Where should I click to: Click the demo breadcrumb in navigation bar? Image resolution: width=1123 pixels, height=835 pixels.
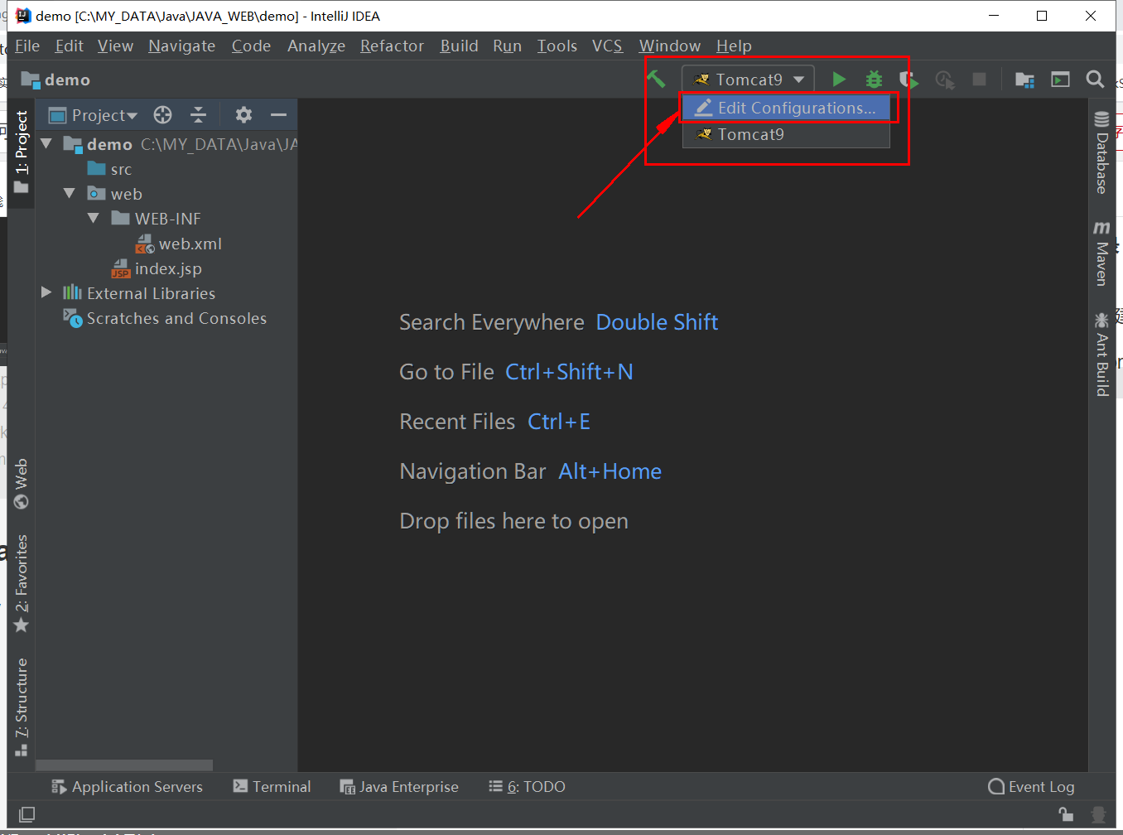[55, 80]
